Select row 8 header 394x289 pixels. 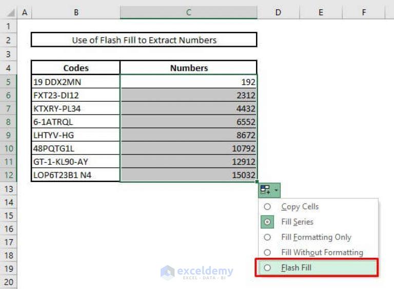click(x=8, y=121)
